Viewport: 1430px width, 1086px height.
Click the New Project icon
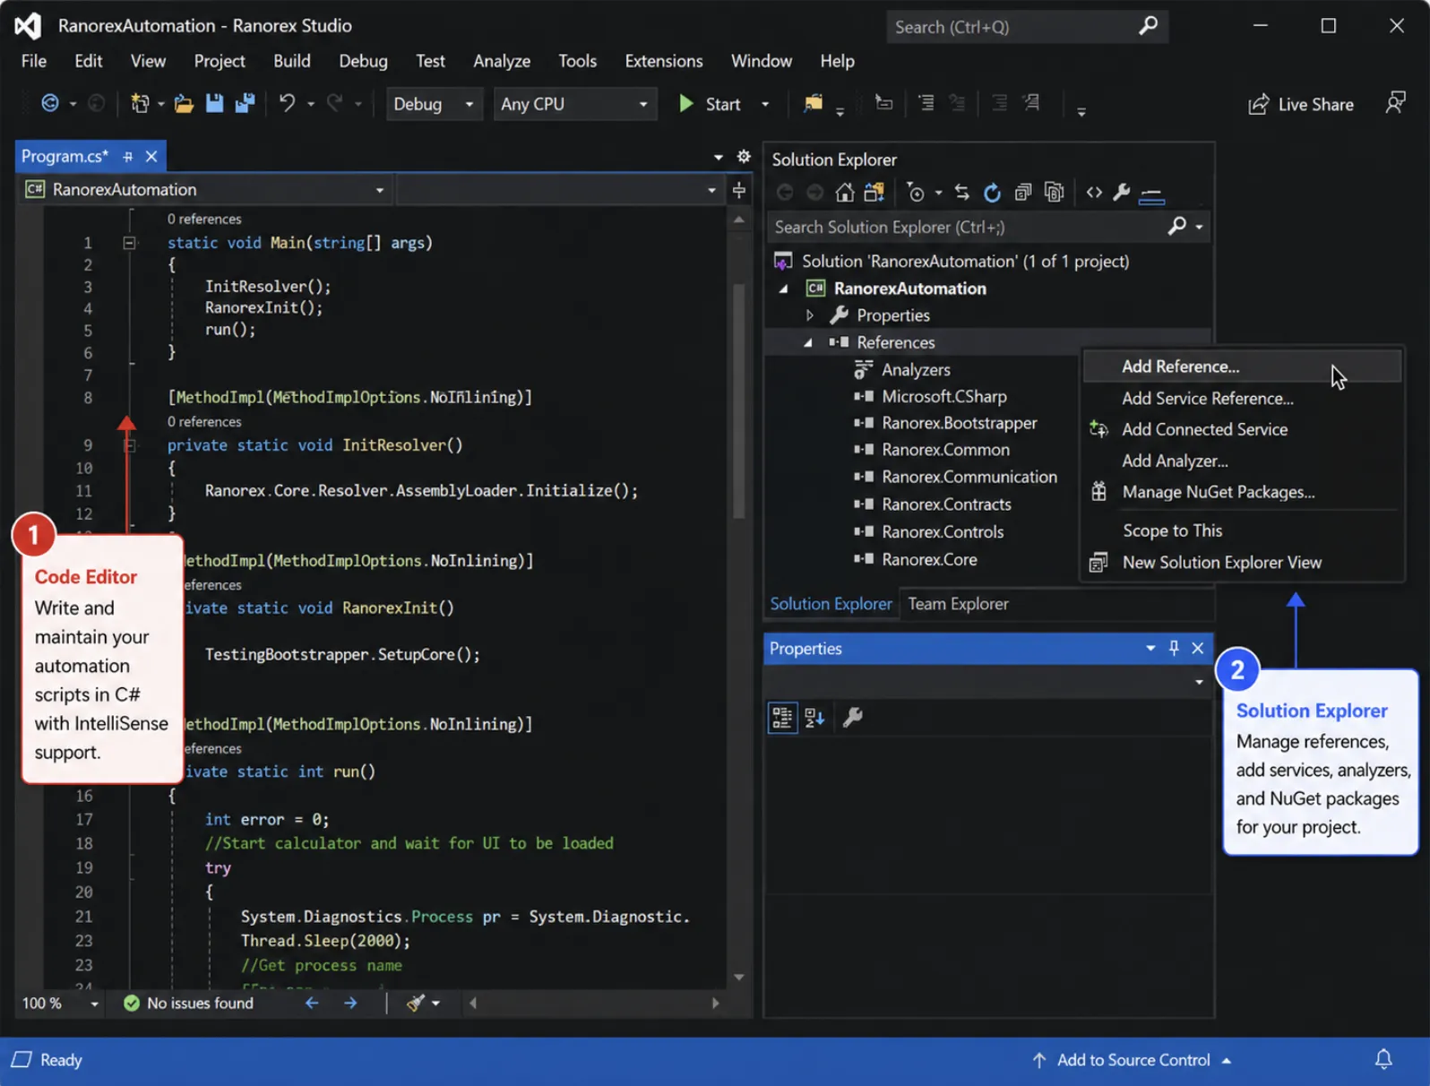(x=140, y=104)
